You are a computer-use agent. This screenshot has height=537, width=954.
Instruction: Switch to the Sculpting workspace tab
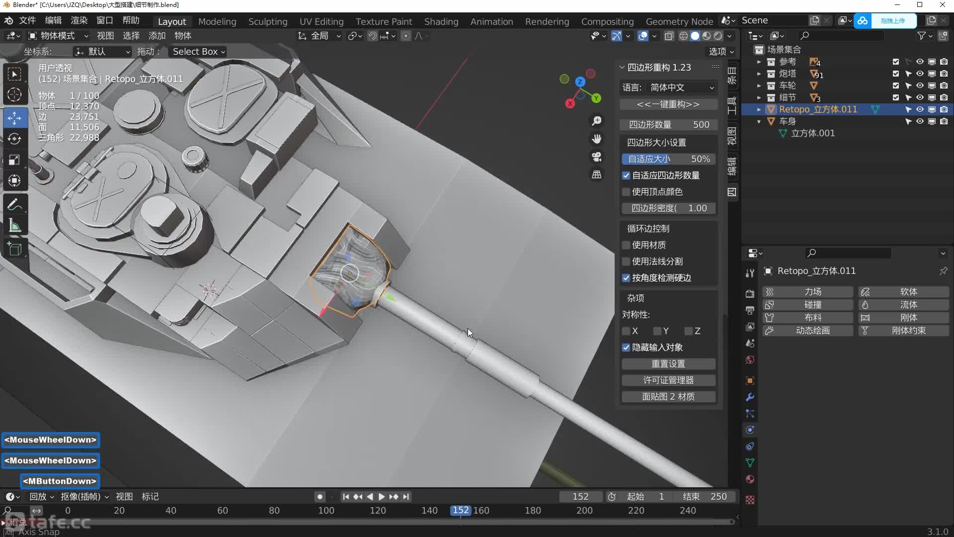tap(267, 21)
